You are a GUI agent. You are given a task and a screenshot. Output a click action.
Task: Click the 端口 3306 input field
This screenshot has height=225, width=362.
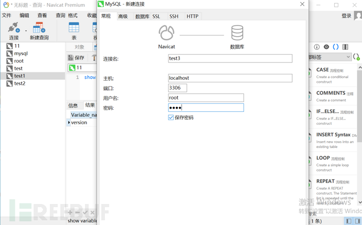(177, 88)
